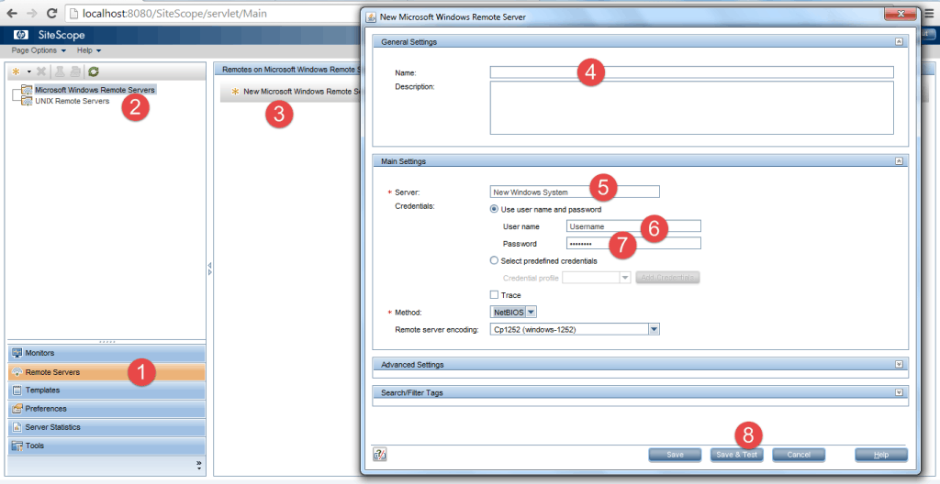Viewport: 940px width, 484px height.
Task: Open the Help menu in SiteScope
Action: tap(89, 51)
